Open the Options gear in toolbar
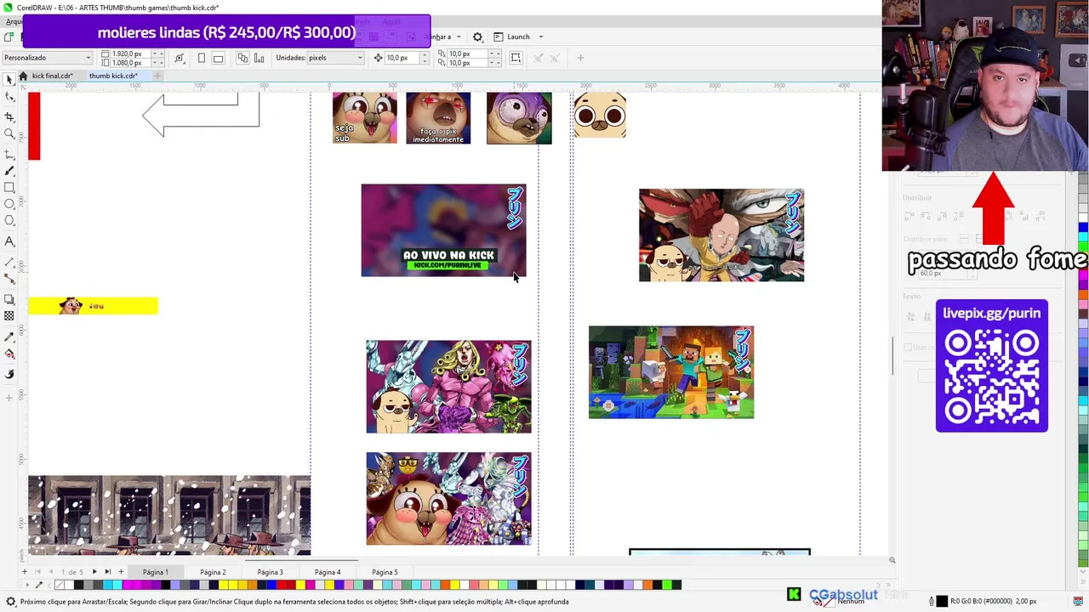This screenshot has height=612, width=1089. tap(478, 37)
